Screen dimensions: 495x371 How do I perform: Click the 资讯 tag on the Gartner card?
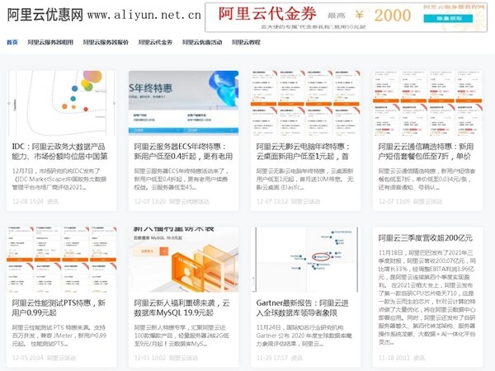pos(297,358)
